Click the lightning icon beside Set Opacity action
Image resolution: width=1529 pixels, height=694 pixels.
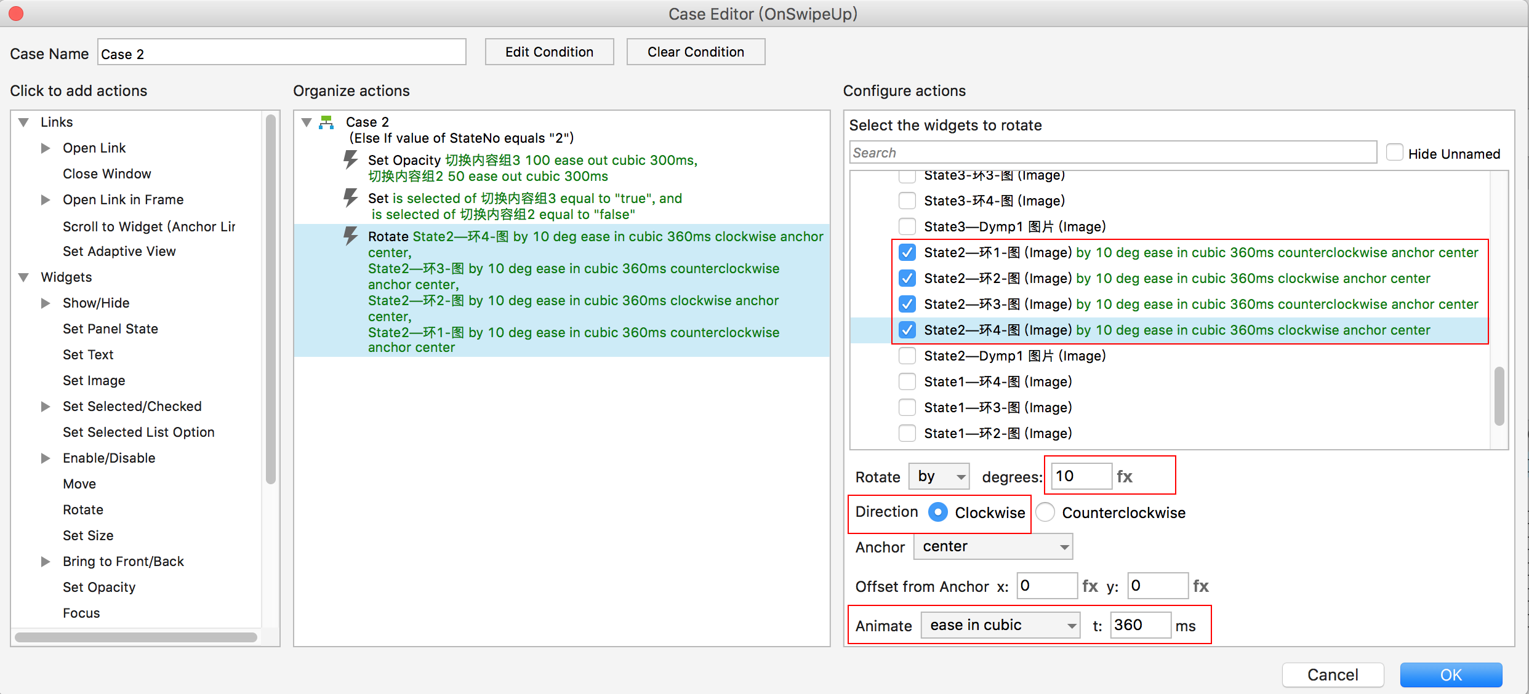[x=350, y=160]
